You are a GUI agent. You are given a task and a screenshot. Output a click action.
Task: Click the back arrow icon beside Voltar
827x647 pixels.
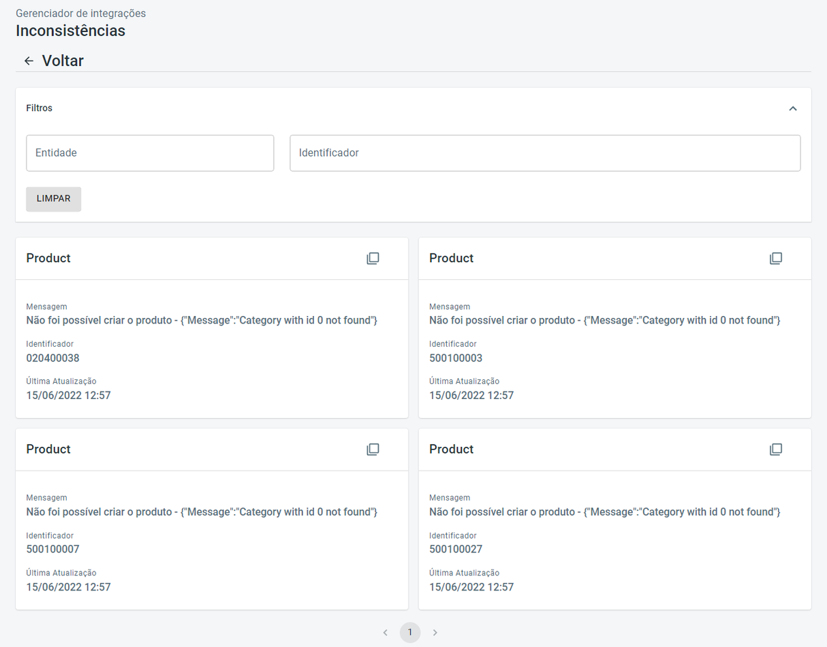tap(29, 61)
